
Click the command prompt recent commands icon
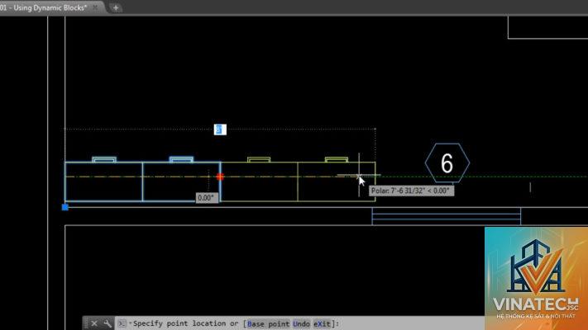point(122,323)
